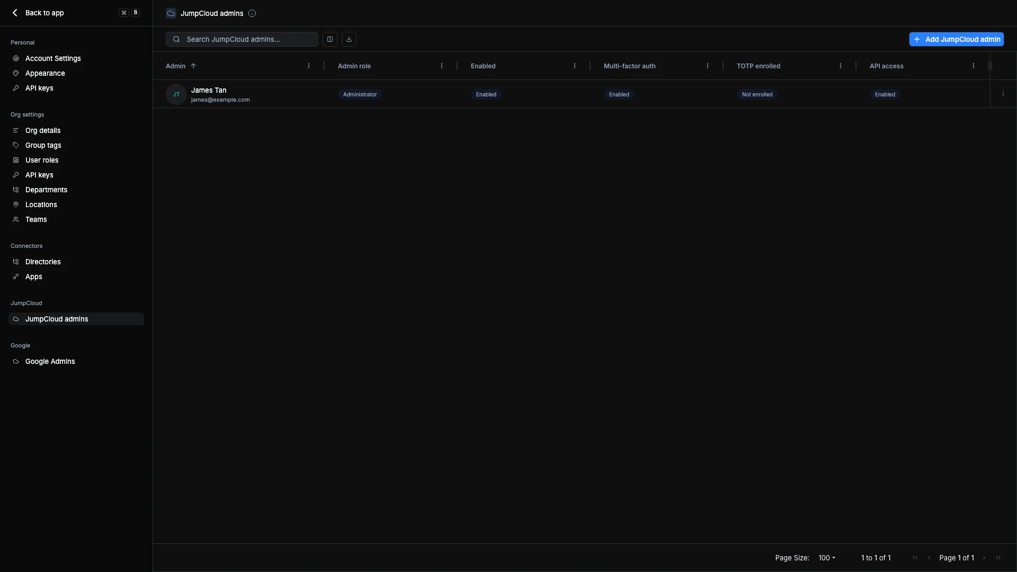Open Admin column options menu
Image resolution: width=1017 pixels, height=572 pixels.
coord(309,66)
